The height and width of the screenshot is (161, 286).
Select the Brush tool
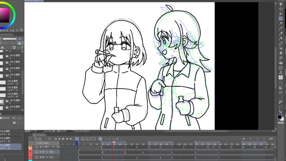tap(281, 43)
